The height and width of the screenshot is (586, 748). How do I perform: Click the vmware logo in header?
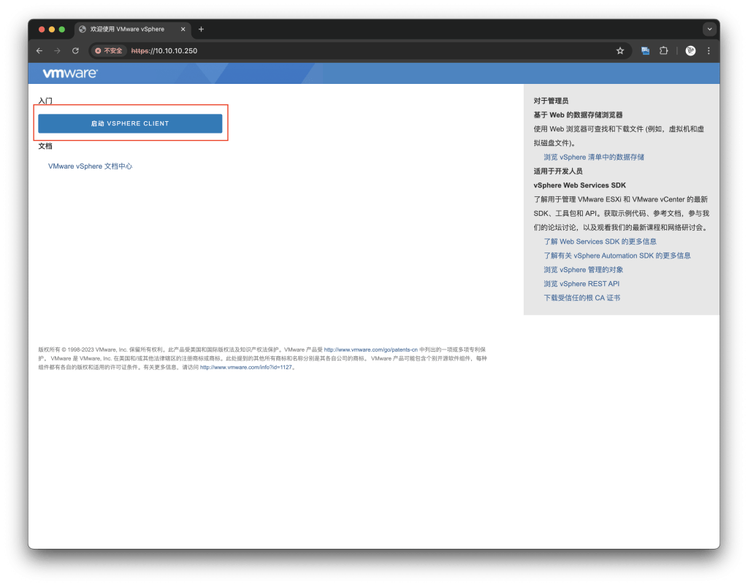(x=70, y=74)
